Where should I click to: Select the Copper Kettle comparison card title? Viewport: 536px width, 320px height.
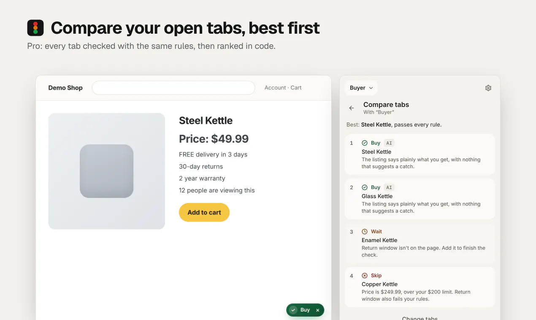point(379,284)
